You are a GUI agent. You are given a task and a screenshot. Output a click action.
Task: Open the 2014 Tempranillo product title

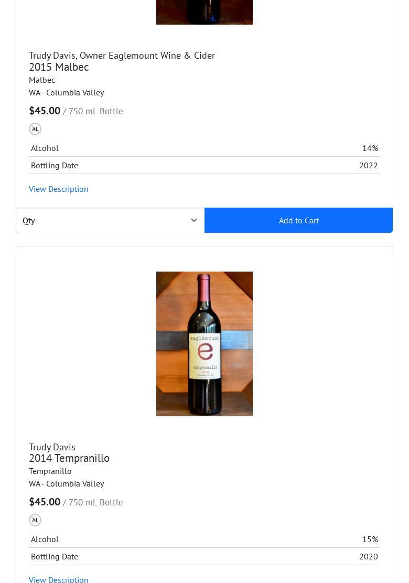[69, 458]
